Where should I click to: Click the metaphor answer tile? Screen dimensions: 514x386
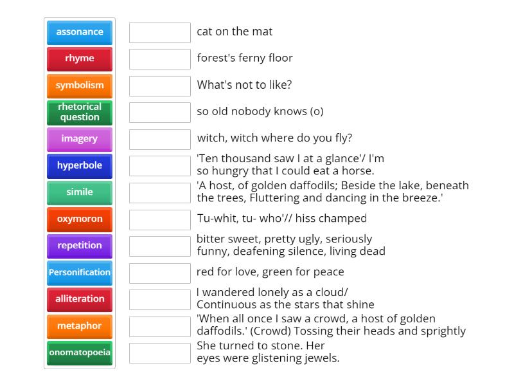pyautogui.click(x=79, y=326)
